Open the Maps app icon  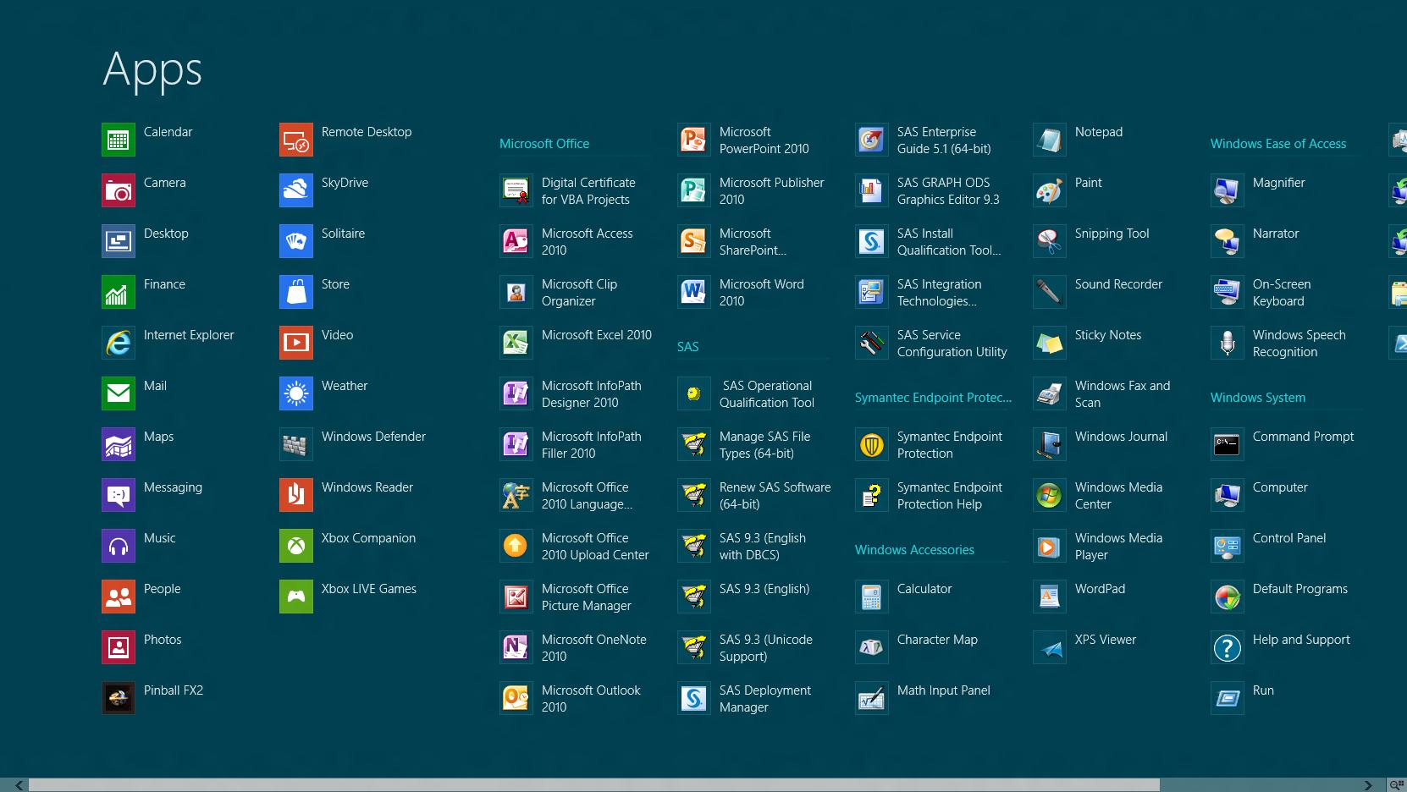[119, 444]
